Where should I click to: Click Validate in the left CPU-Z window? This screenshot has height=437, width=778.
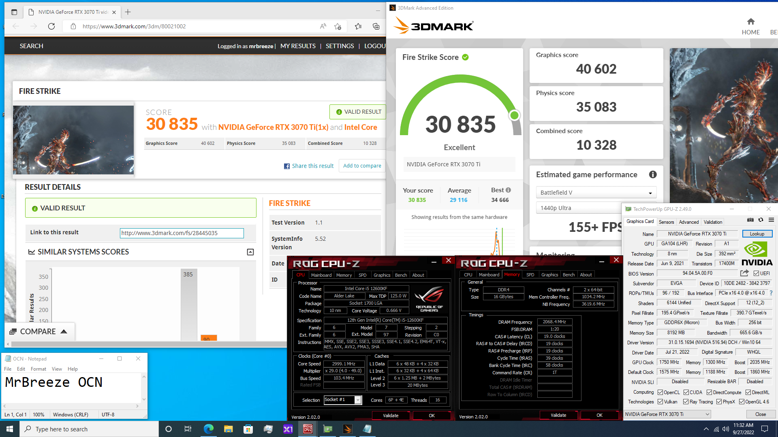pyautogui.click(x=391, y=416)
